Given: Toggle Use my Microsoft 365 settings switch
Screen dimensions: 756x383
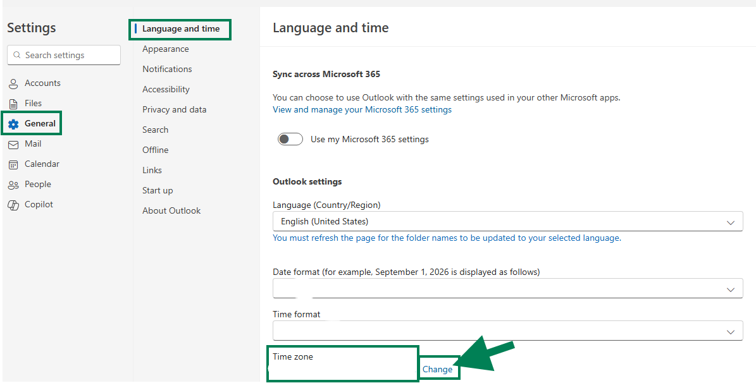Looking at the screenshot, I should click(x=290, y=139).
